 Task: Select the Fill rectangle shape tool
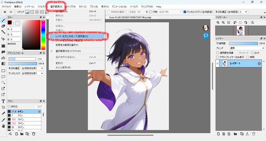tap(3, 46)
